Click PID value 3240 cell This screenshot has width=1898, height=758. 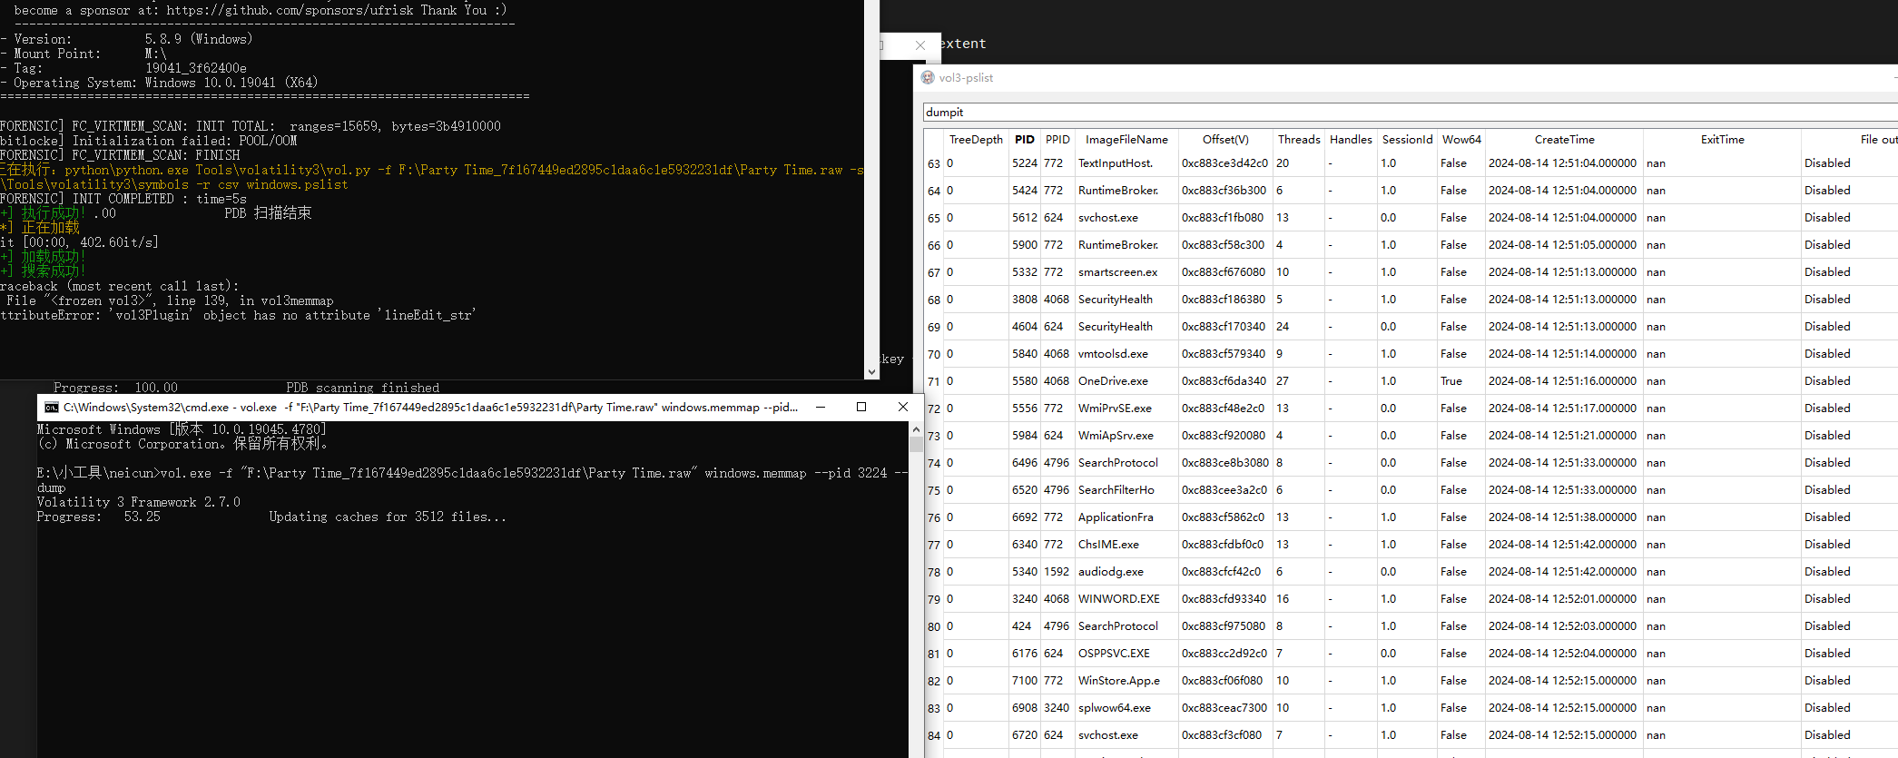1025,599
